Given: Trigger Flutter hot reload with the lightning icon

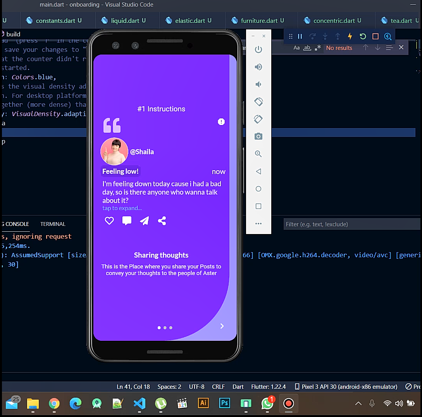Looking at the screenshot, I should click(349, 36).
